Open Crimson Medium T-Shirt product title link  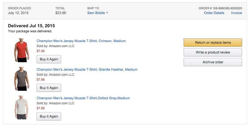[81, 41]
